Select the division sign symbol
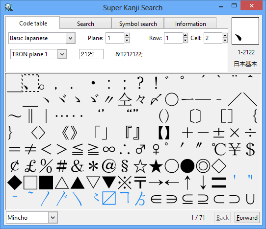The image size is (266, 229). click(x=250, y=133)
